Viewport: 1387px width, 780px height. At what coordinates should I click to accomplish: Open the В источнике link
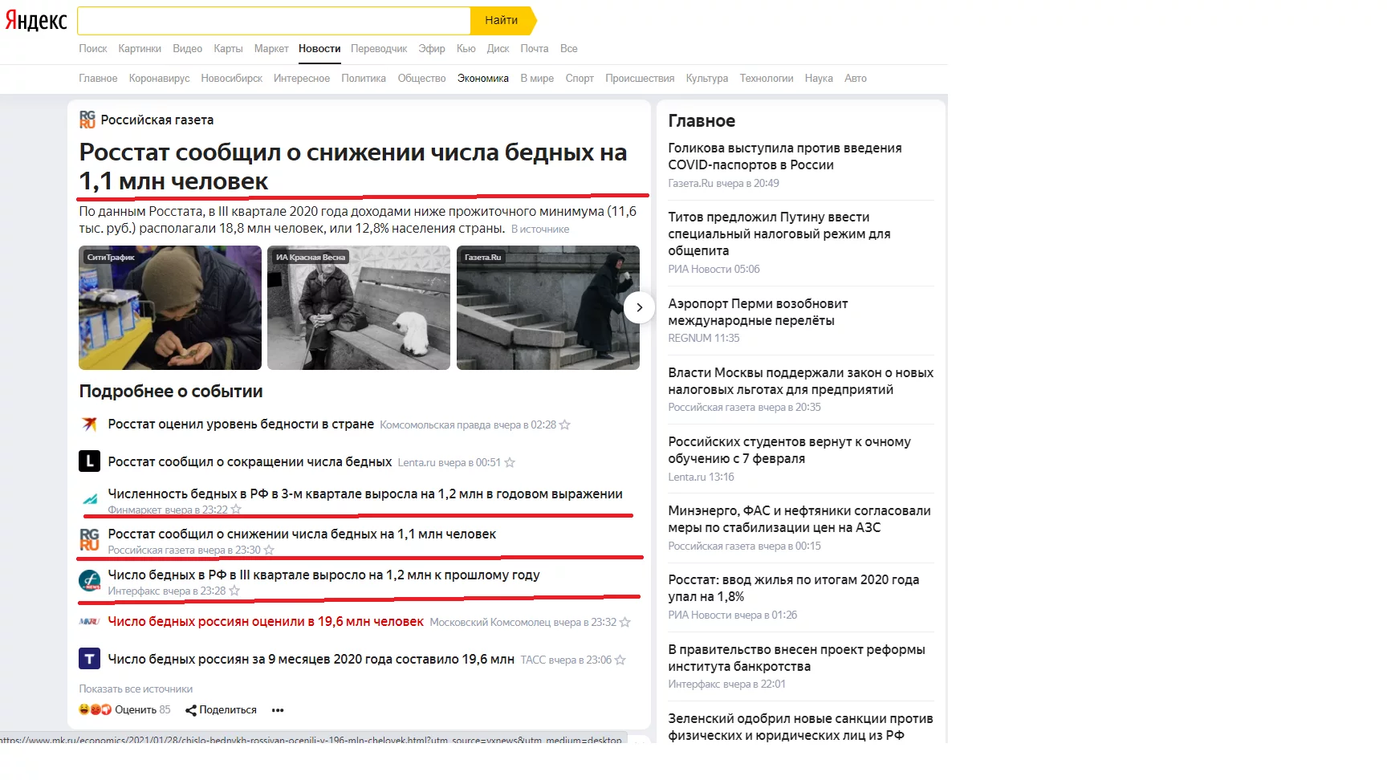tap(540, 229)
